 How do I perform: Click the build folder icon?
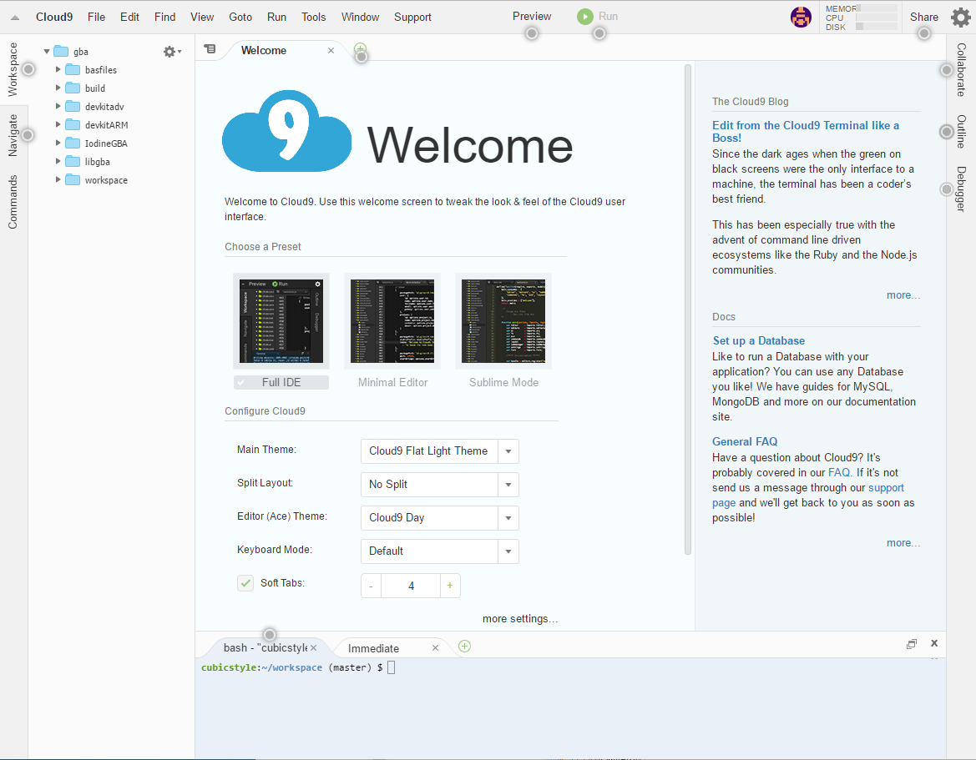tap(73, 88)
